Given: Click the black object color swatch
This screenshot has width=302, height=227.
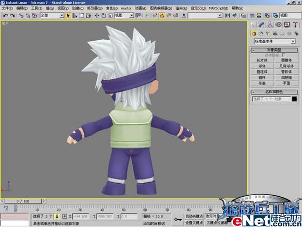Looking at the screenshot, I should click(x=294, y=99).
